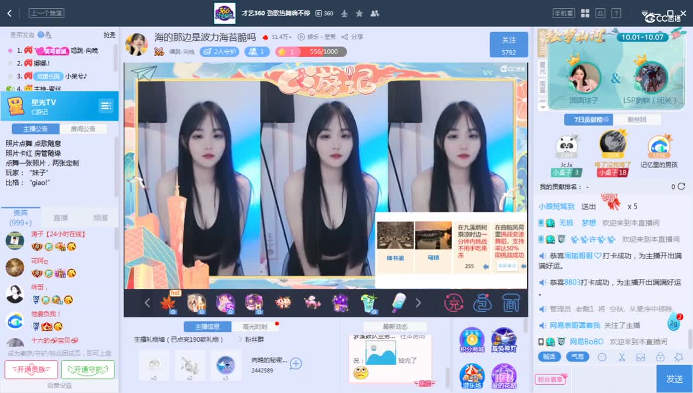Open 语音设置 voice settings
The image size is (693, 393).
[x=60, y=385]
